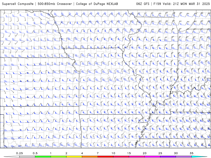The height and width of the screenshot is (158, 211).
Task: Click College of DuPage NEXLAB text
Action: pos(97,4)
